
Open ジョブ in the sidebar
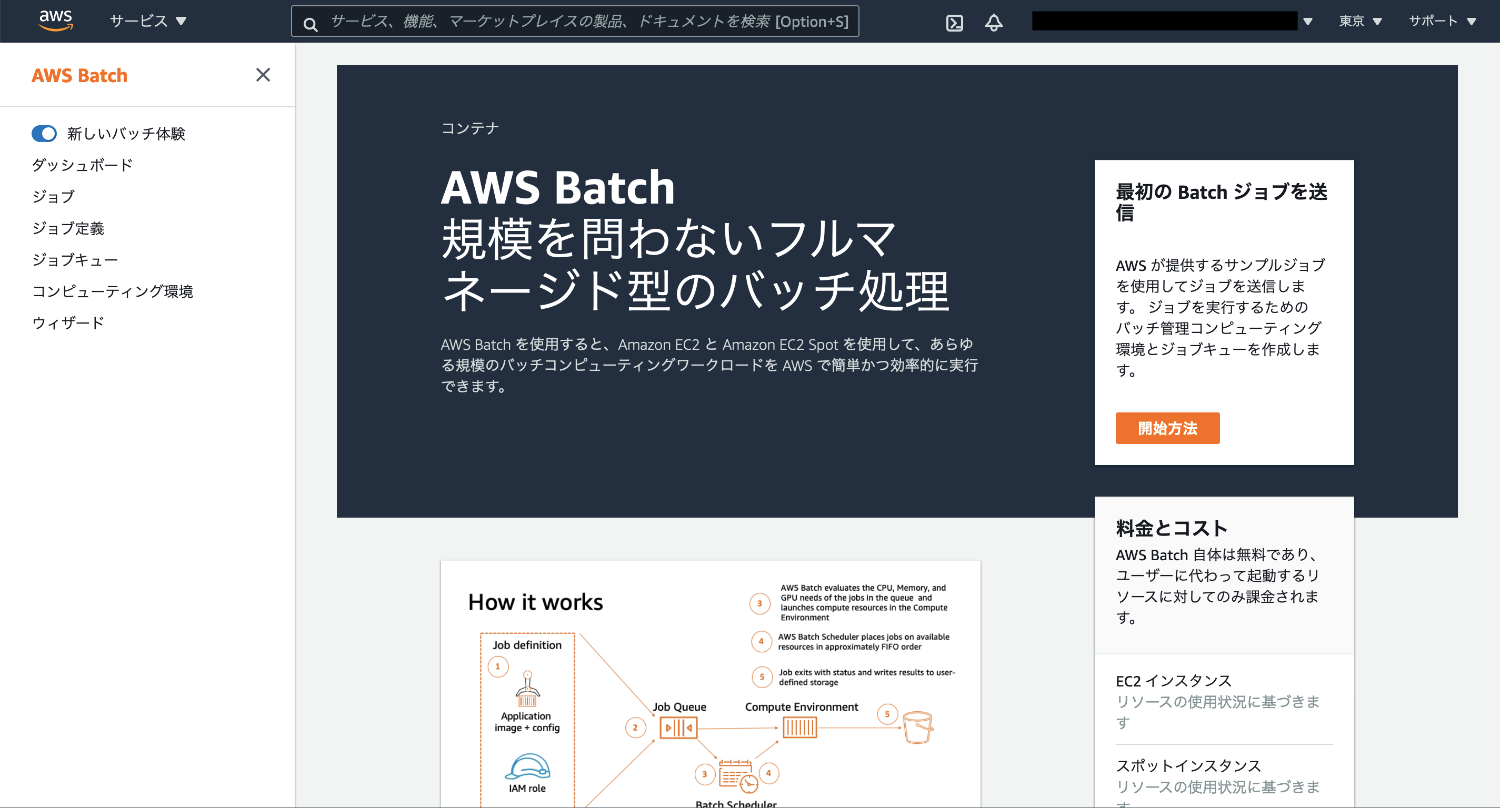54,196
